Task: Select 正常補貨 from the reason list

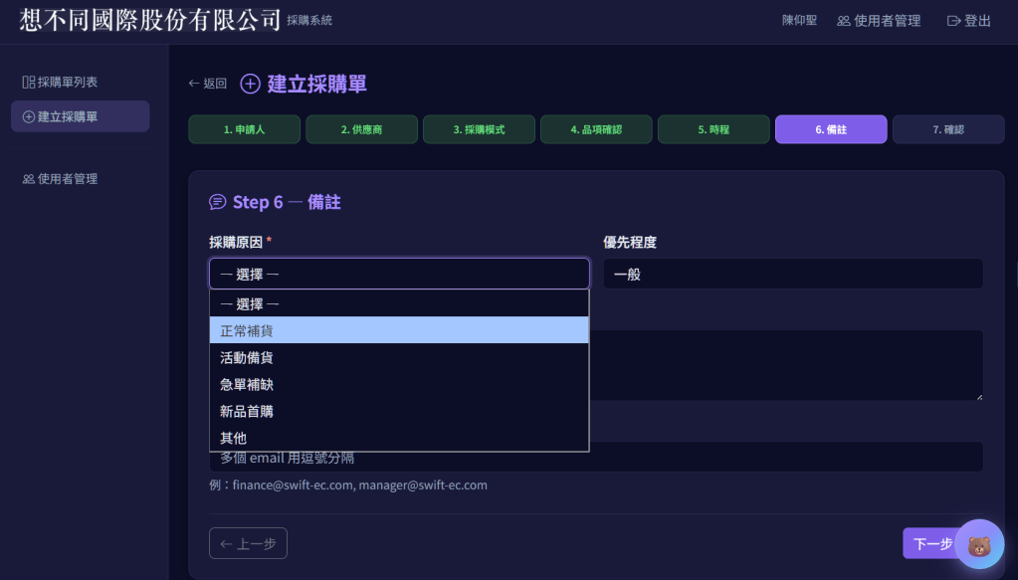Action: pyautogui.click(x=399, y=330)
